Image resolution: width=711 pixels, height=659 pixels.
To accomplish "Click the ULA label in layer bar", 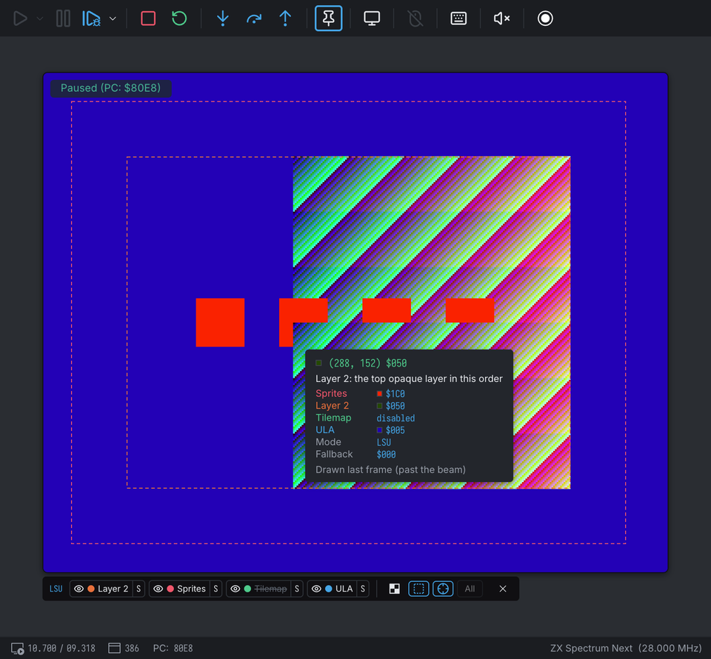I will [344, 589].
